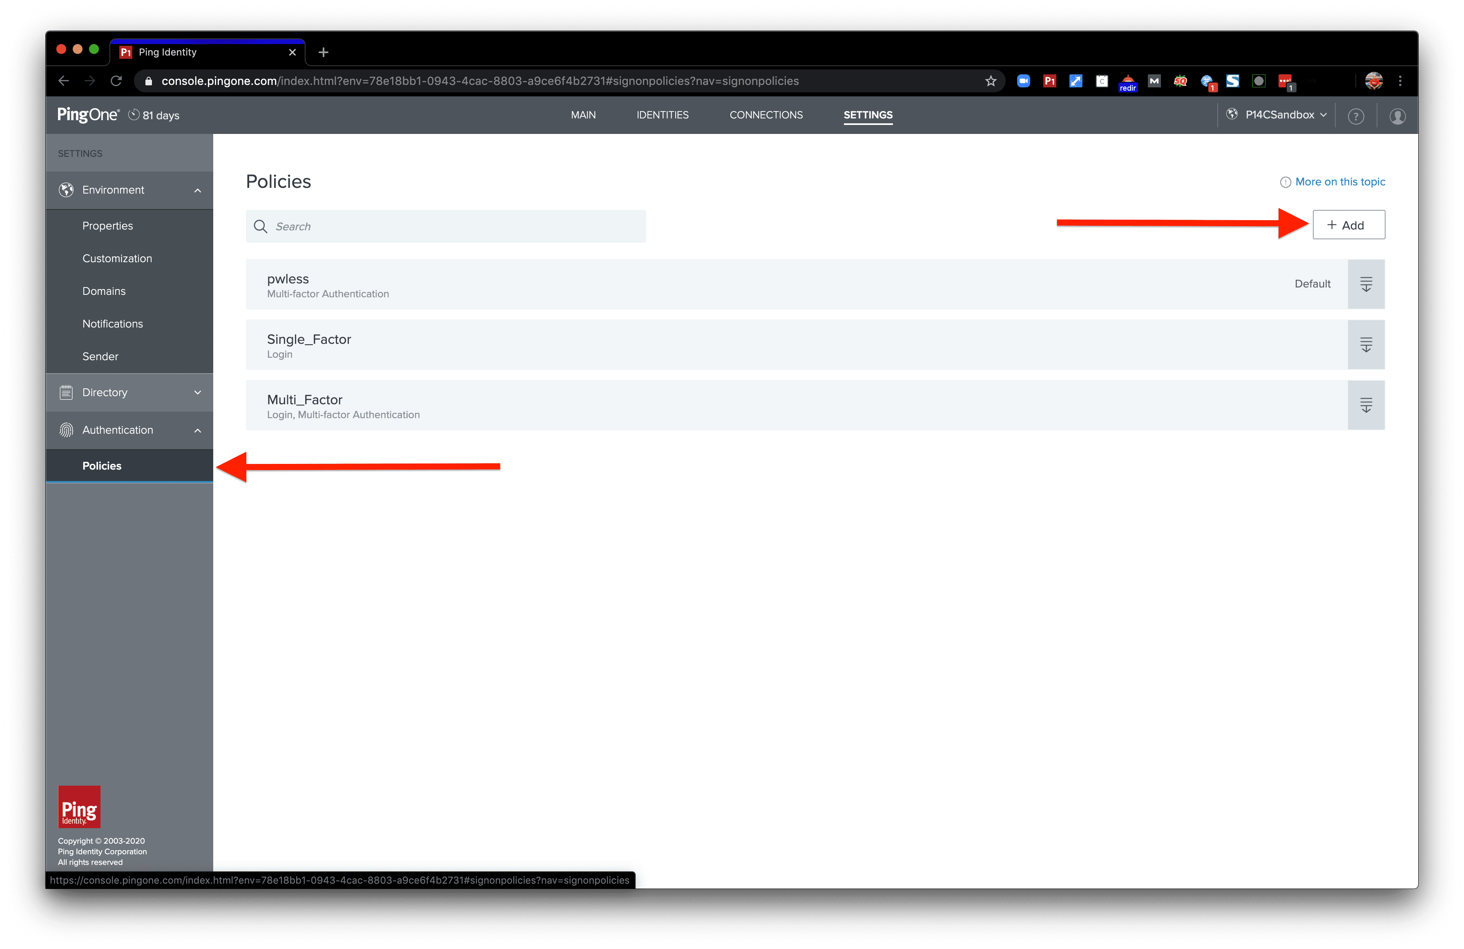The width and height of the screenshot is (1464, 949).
Task: Click the Ping Identity logo in sidebar footer
Action: [79, 806]
